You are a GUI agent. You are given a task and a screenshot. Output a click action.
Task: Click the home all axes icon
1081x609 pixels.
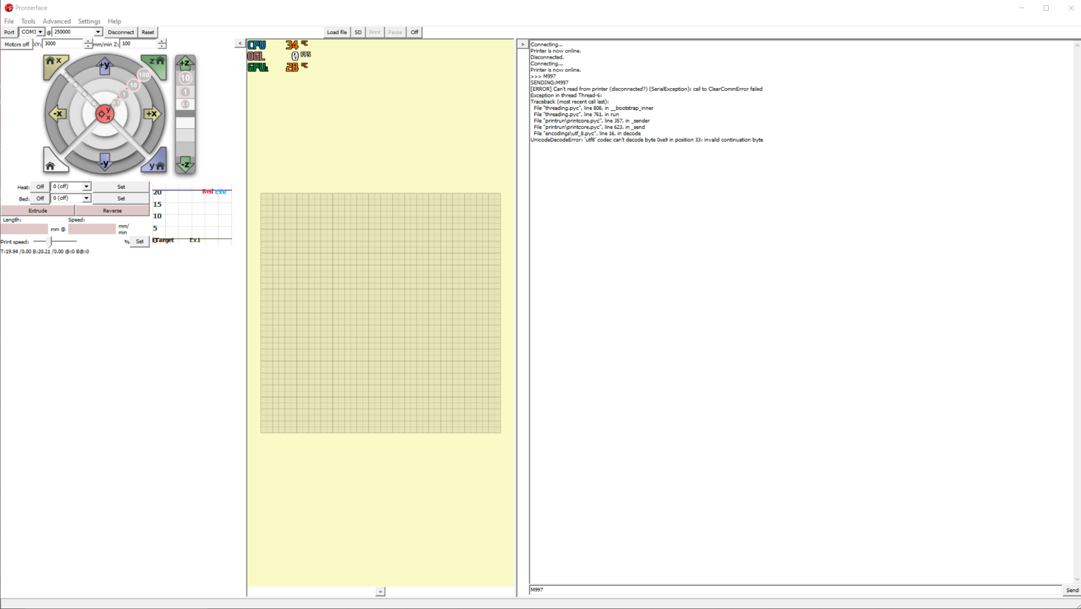51,165
